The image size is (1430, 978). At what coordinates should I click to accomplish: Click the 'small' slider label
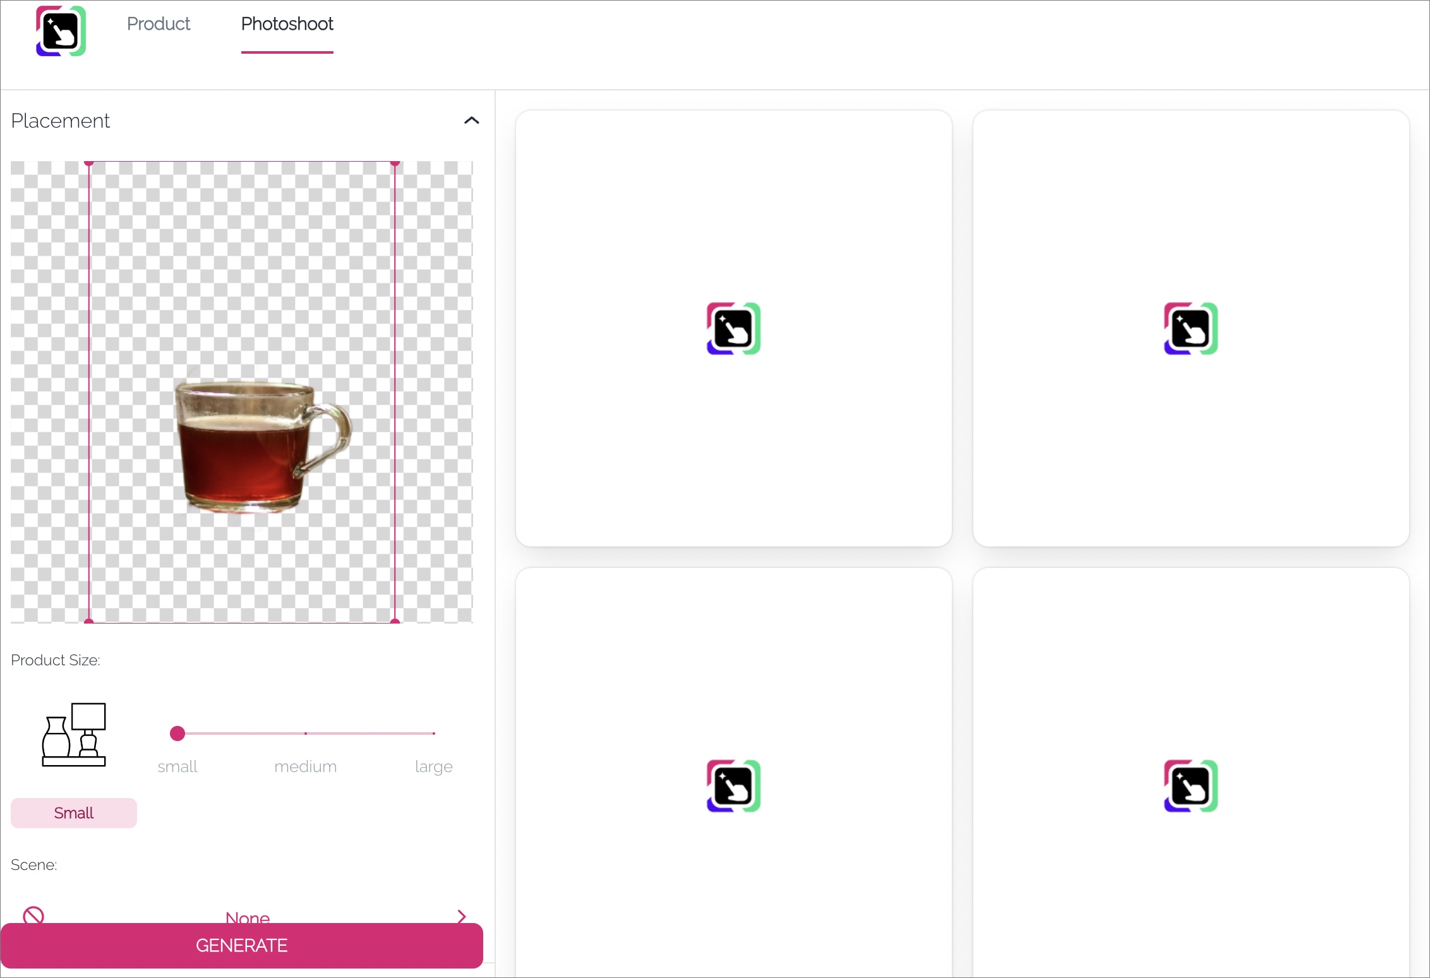click(177, 766)
